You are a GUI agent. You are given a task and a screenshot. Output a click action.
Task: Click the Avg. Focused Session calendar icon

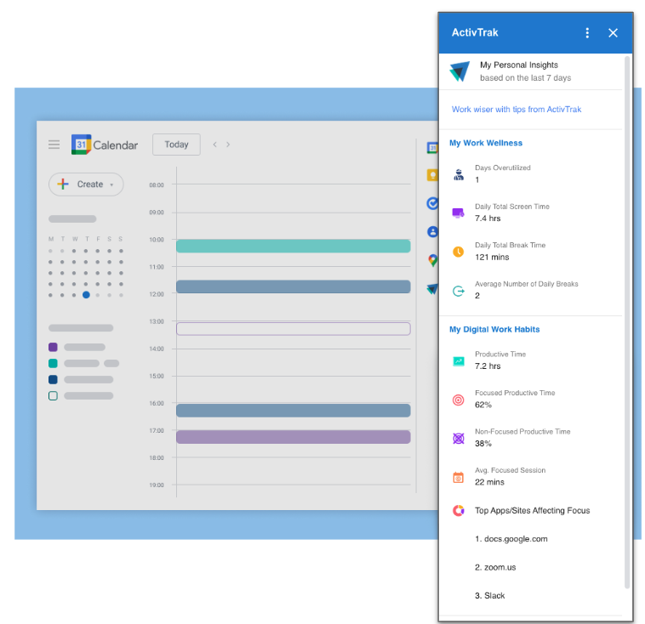pos(459,477)
